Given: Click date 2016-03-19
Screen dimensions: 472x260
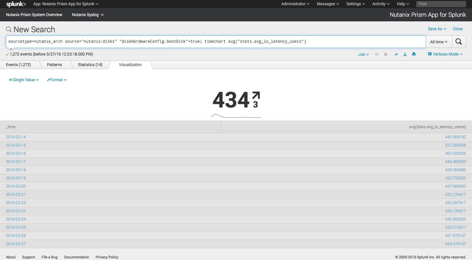Looking at the screenshot, I should [16, 178].
